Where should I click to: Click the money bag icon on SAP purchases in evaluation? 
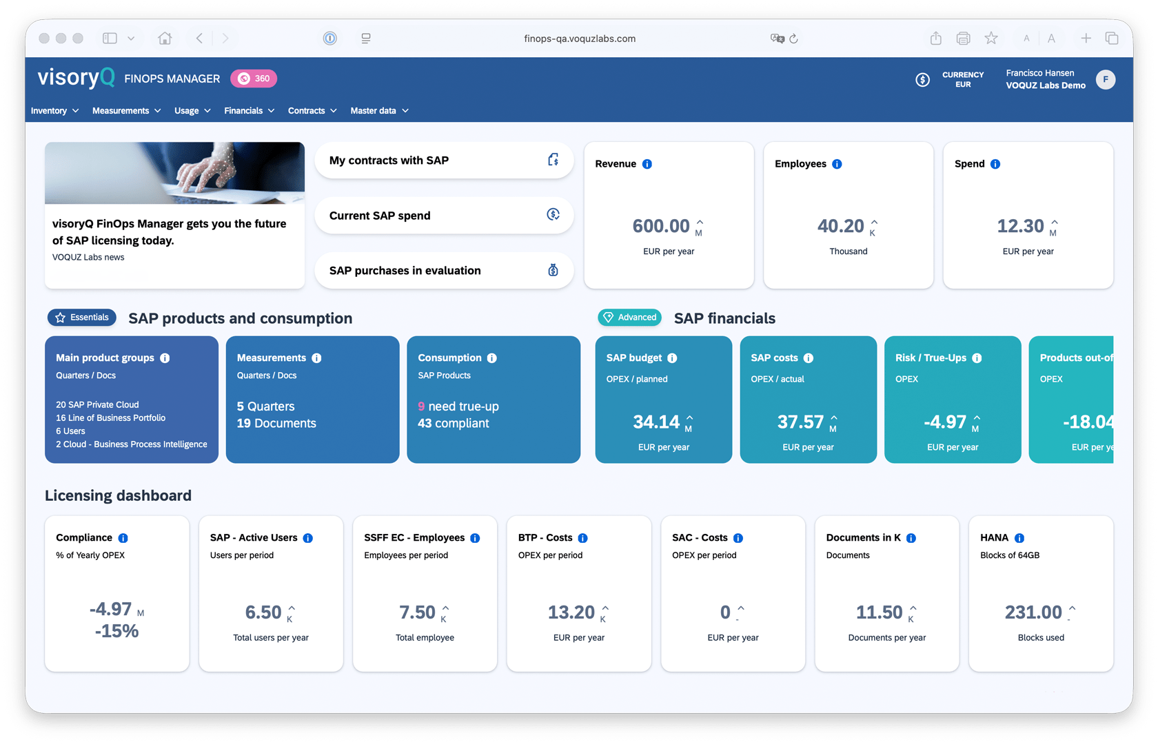pos(553,270)
